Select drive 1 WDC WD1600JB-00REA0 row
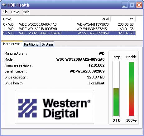Image resolution: width=144 pixels, height=136 pixels. pos(69,29)
